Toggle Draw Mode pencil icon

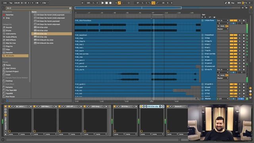pyautogui.click(x=226, y=3)
